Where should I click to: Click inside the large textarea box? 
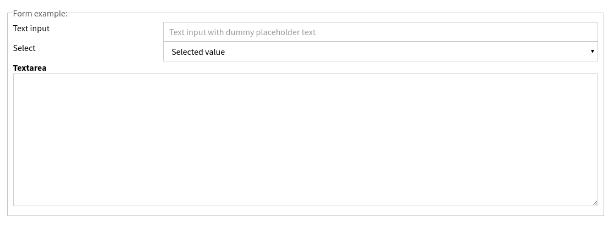(x=305, y=140)
